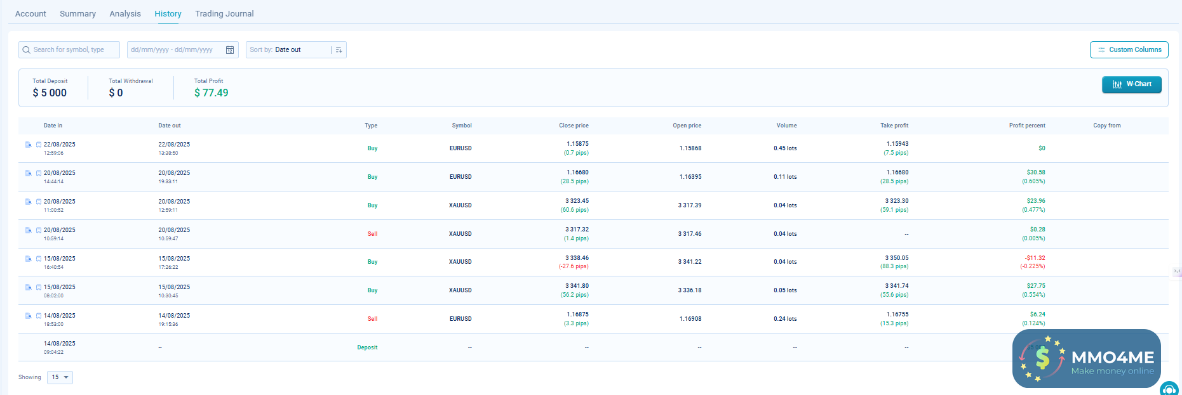Bookmark the 15/08/2025 16:40:54 XAUUSD trade
This screenshot has width=1182, height=395.
39,259
